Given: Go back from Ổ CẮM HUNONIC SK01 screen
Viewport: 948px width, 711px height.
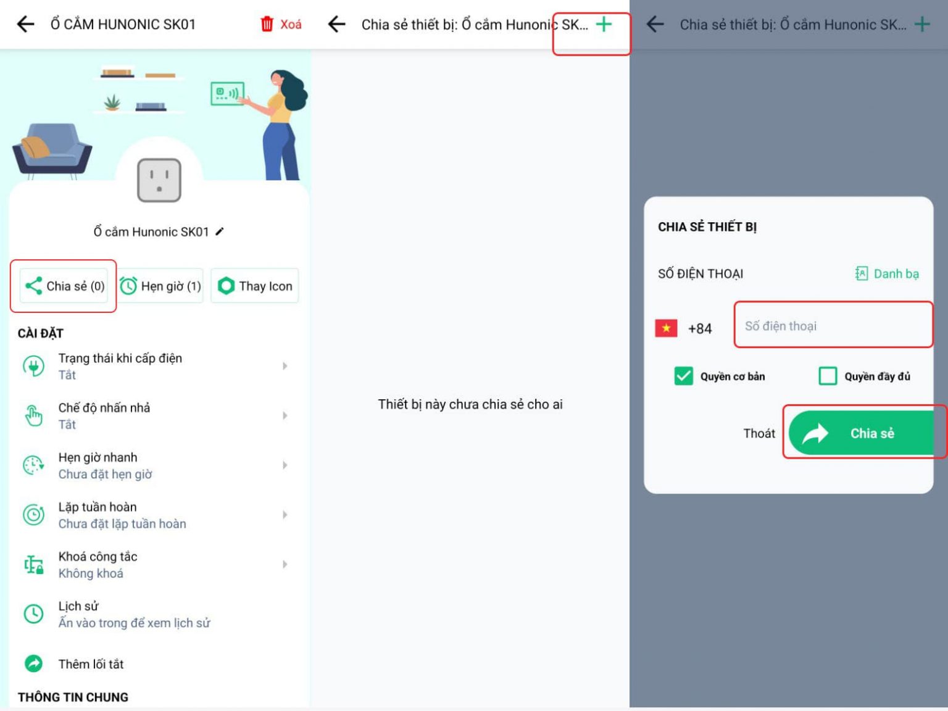Looking at the screenshot, I should (x=25, y=25).
